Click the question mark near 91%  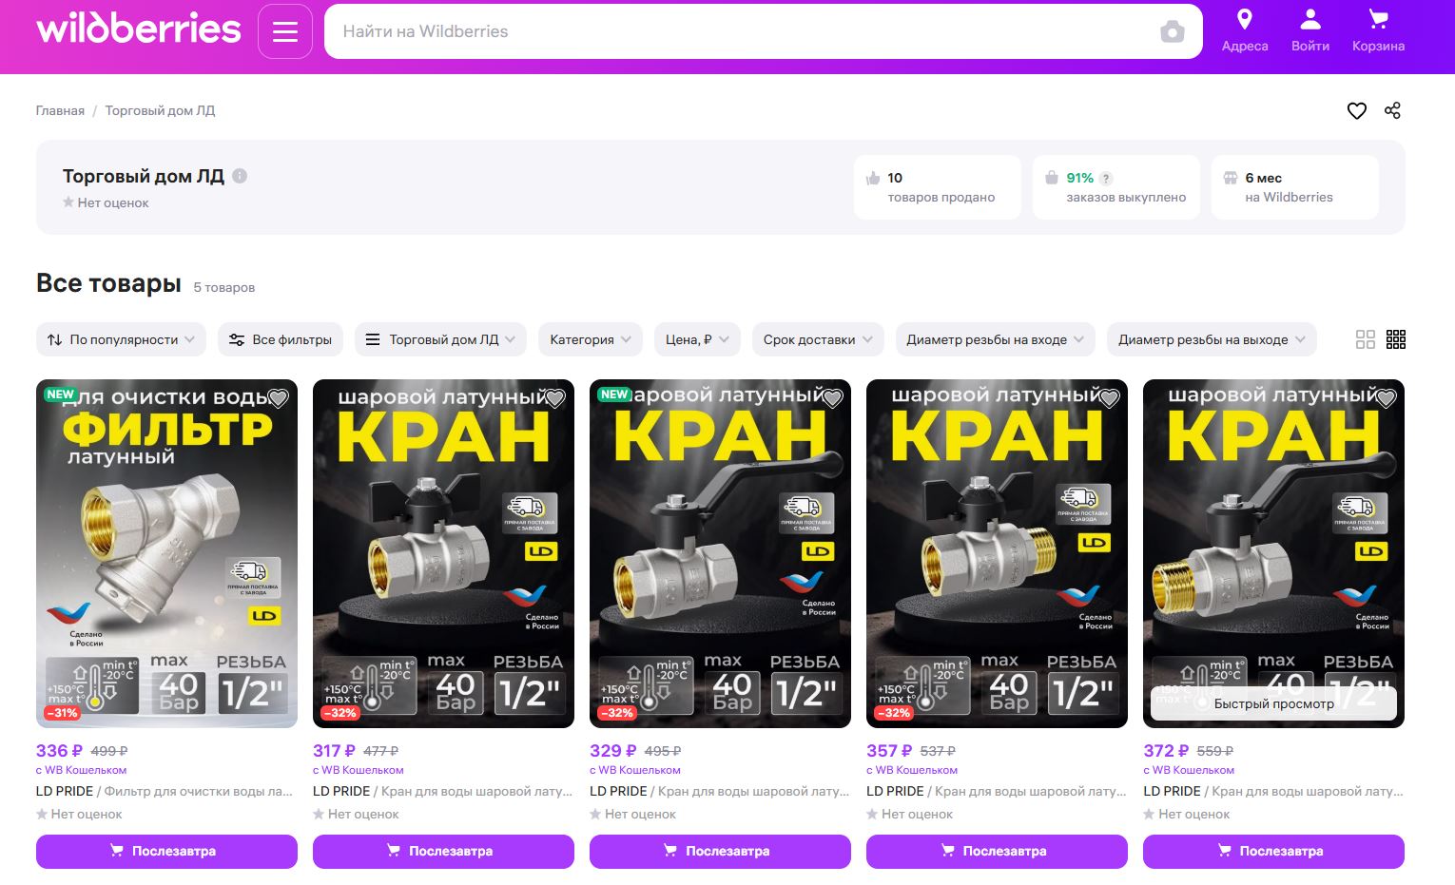coord(1106,178)
